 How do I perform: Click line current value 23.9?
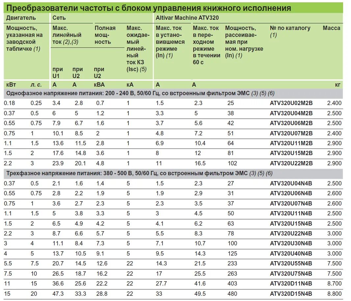58,163
